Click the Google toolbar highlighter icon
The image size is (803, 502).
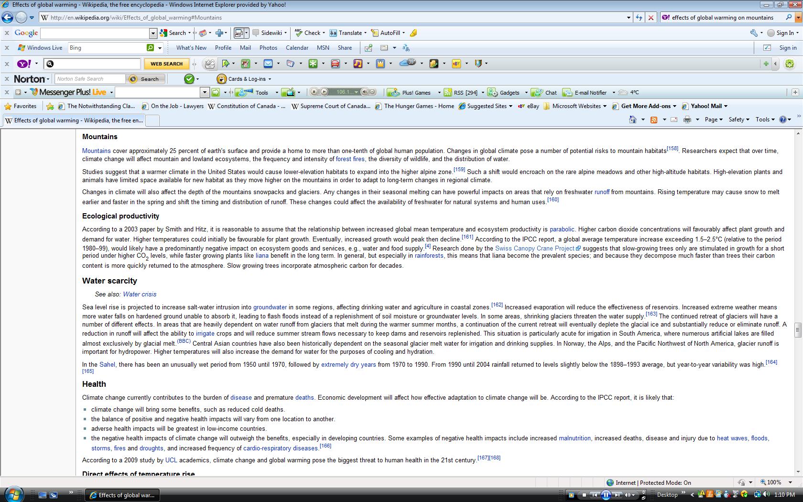point(413,33)
